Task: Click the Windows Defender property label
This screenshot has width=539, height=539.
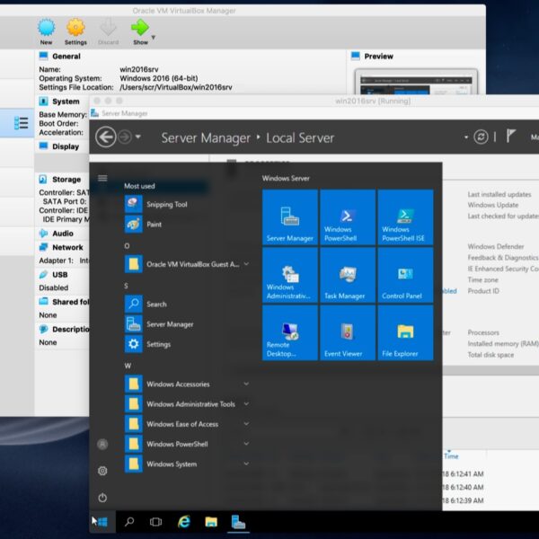Action: (496, 246)
